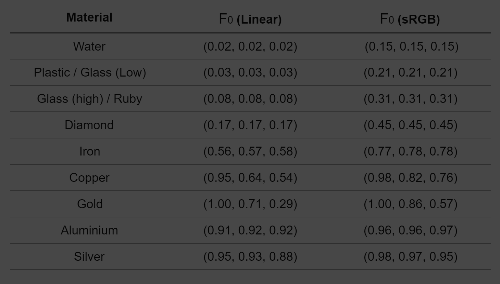Select Silver sRGB value (0.98, 0.97, 0.95)
This screenshot has height=284, width=500.
[411, 257]
